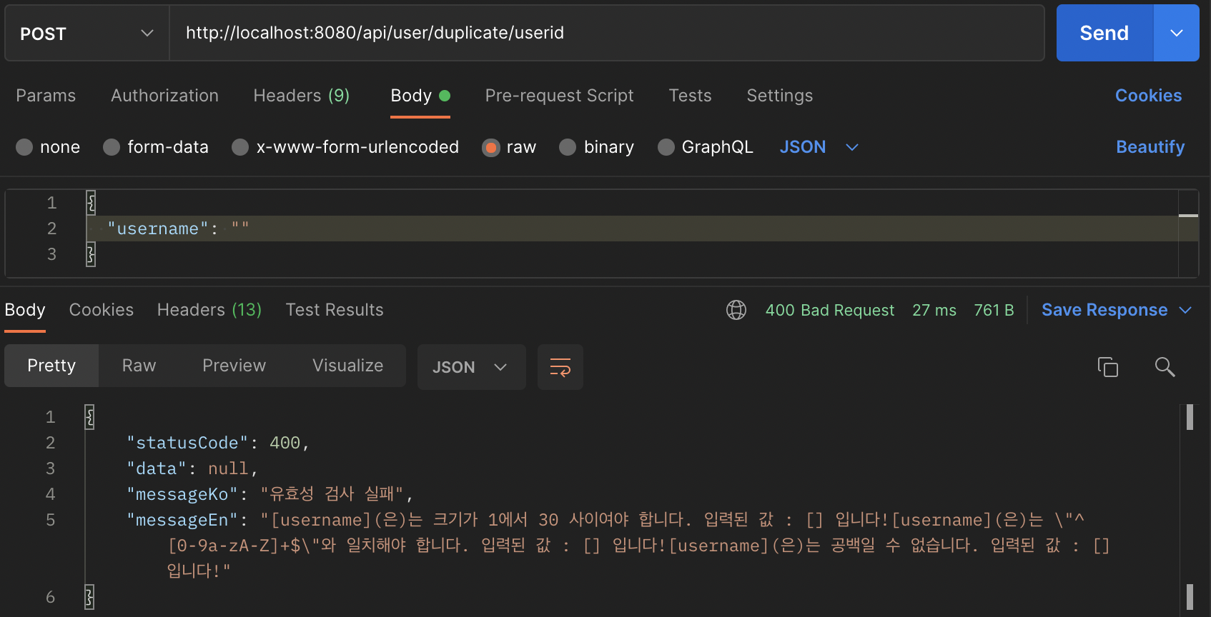
Task: Switch response view to Visualize
Action: [x=347, y=366]
